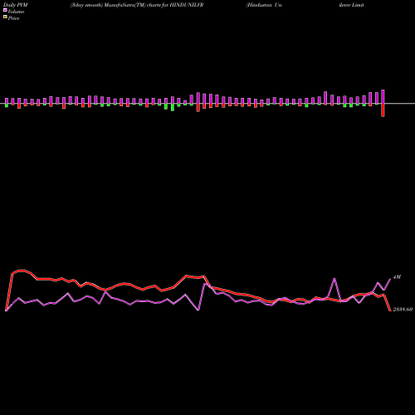The image size is (415, 415).
Task: Click the Volume legend color swatch
Action: (5, 10)
